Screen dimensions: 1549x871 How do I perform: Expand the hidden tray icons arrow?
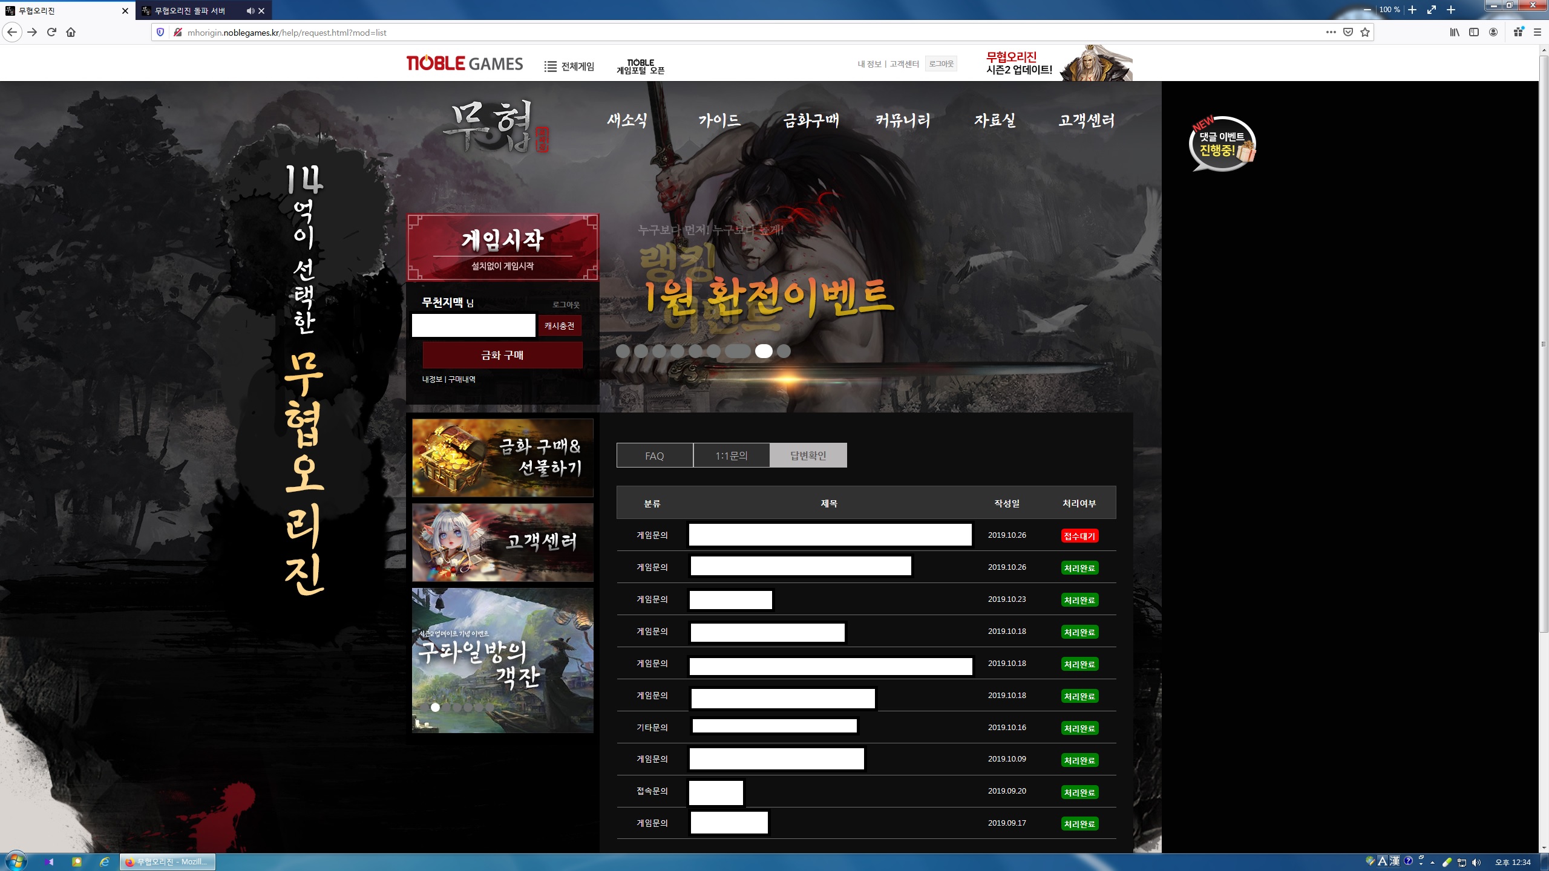(x=1432, y=863)
